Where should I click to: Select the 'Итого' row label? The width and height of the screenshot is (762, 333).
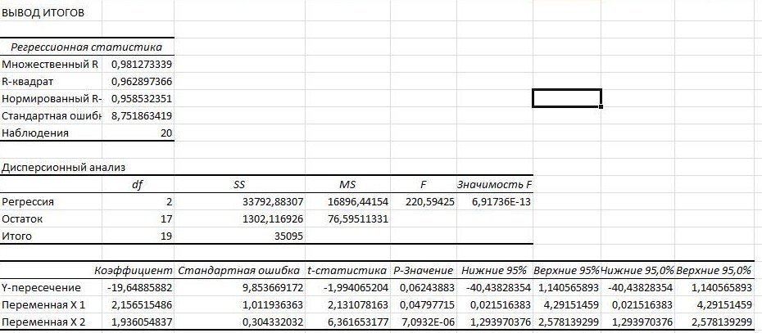click(x=51, y=236)
